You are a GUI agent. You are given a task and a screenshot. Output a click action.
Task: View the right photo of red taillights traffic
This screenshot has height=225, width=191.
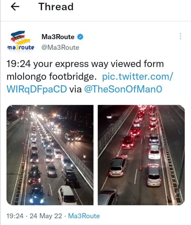click(141, 155)
